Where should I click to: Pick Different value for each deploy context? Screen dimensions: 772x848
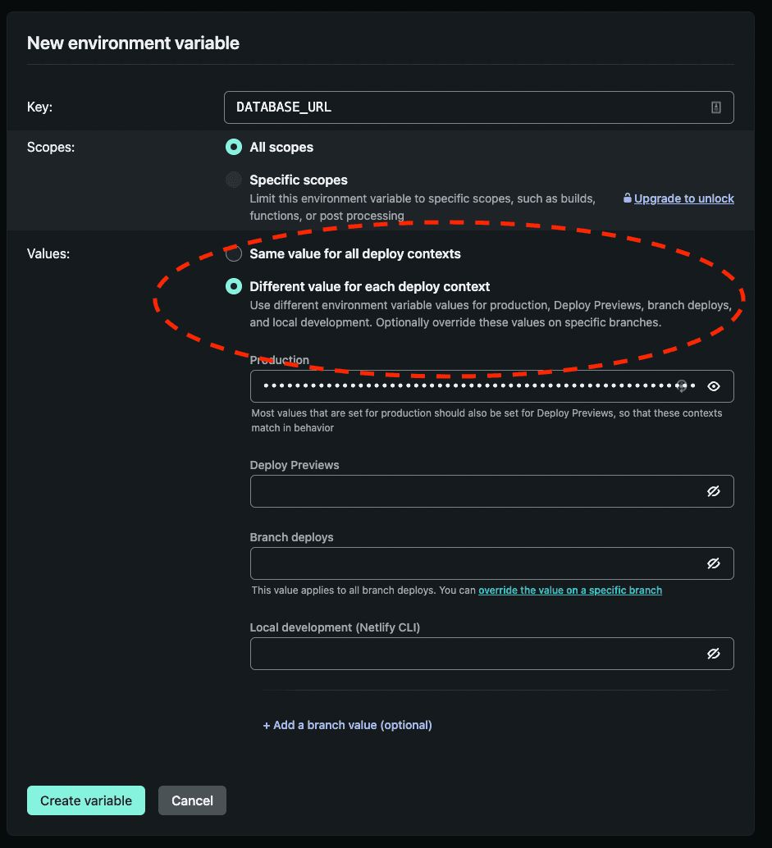coord(234,287)
